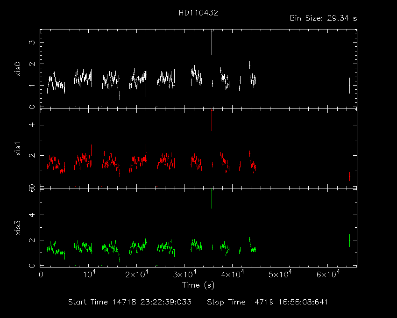Click the 0 x-axis tick label

pyautogui.click(x=41, y=275)
